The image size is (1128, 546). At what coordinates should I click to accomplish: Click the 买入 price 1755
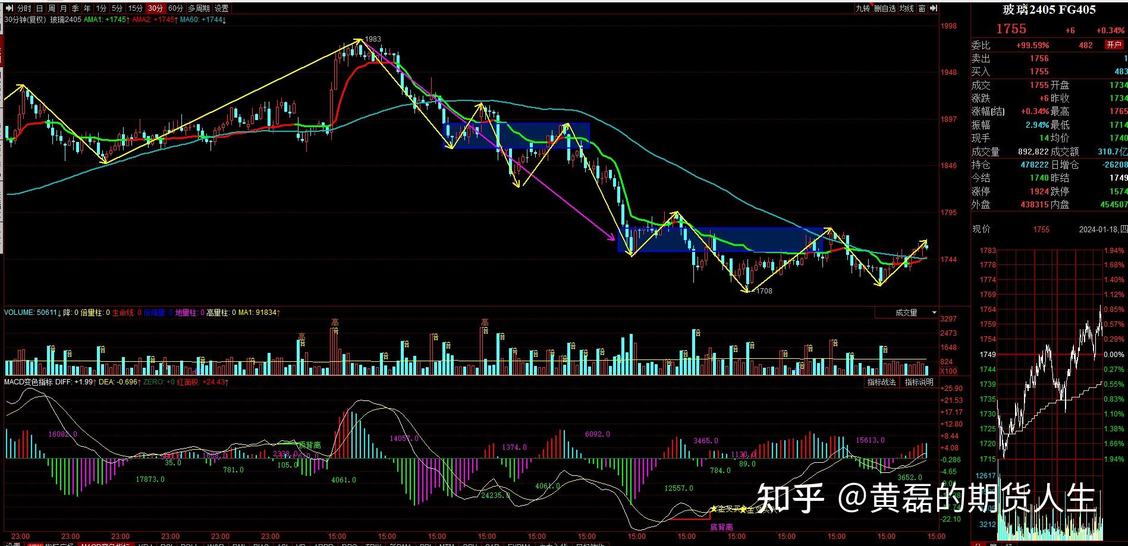coord(1039,71)
